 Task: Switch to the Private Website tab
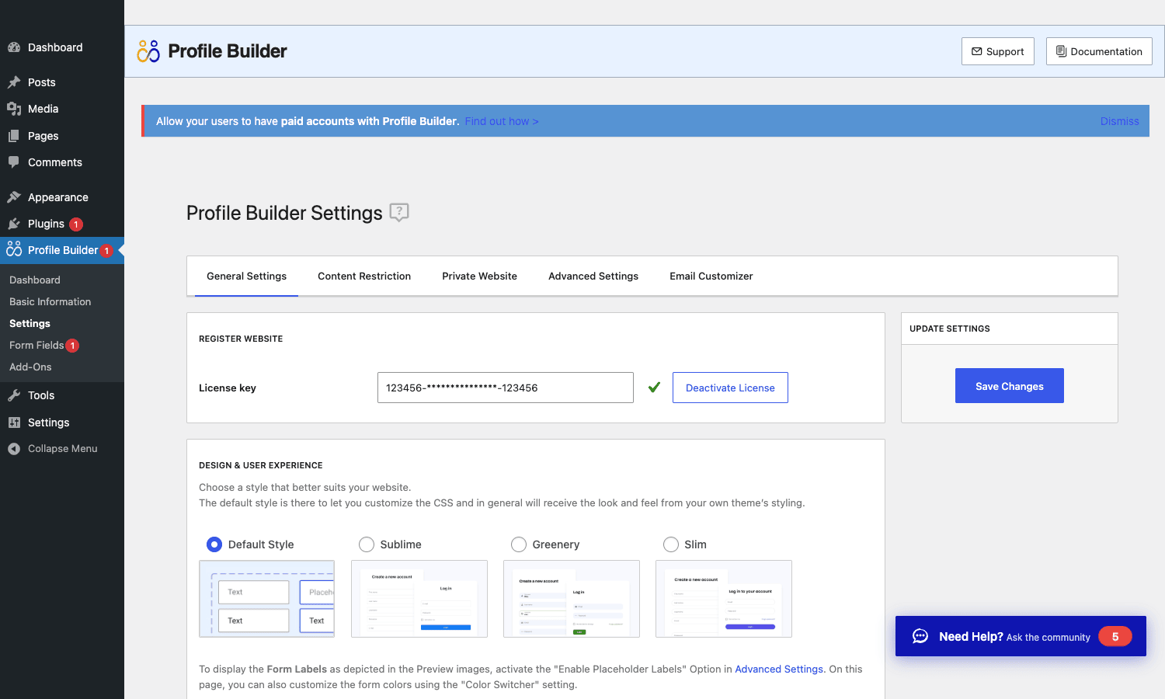[479, 276]
